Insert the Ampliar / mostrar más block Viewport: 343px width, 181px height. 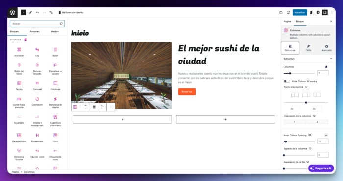37,121
